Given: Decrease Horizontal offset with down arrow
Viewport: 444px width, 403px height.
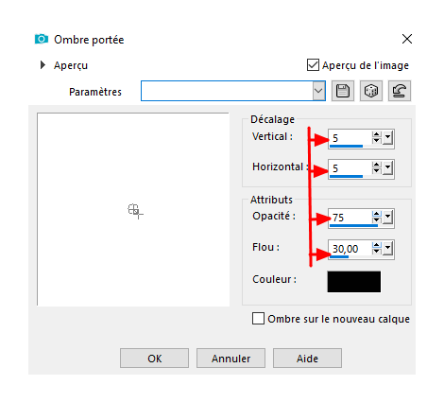Looking at the screenshot, I should pos(376,171).
